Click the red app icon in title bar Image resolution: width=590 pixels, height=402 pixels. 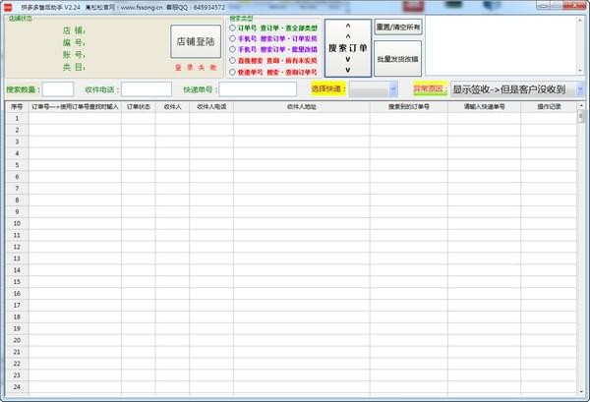(x=8, y=7)
